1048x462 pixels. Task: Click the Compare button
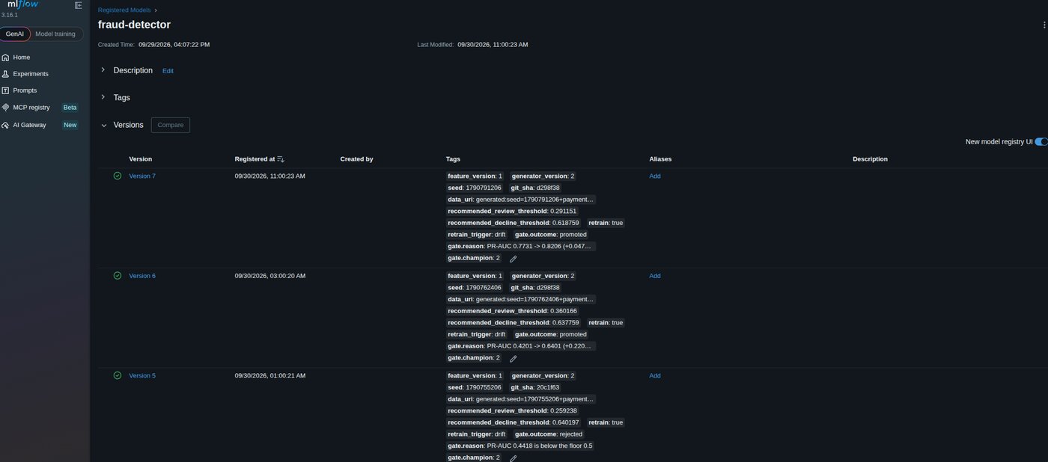pyautogui.click(x=171, y=125)
